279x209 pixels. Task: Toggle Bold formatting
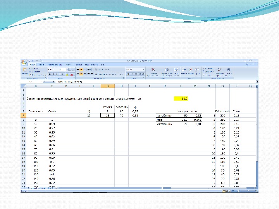[50, 74]
